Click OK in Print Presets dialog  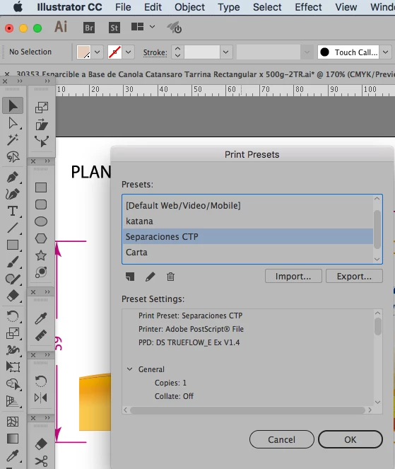350,439
